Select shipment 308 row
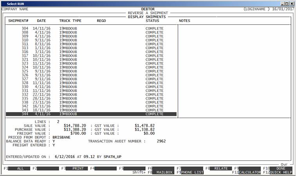The height and width of the screenshot is (176, 296). coord(91,32)
